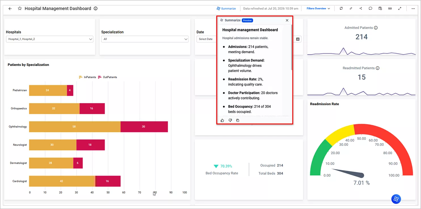Viewport: 421px width, 209px height.
Task: Click the glasses view icon
Action: point(390,9)
